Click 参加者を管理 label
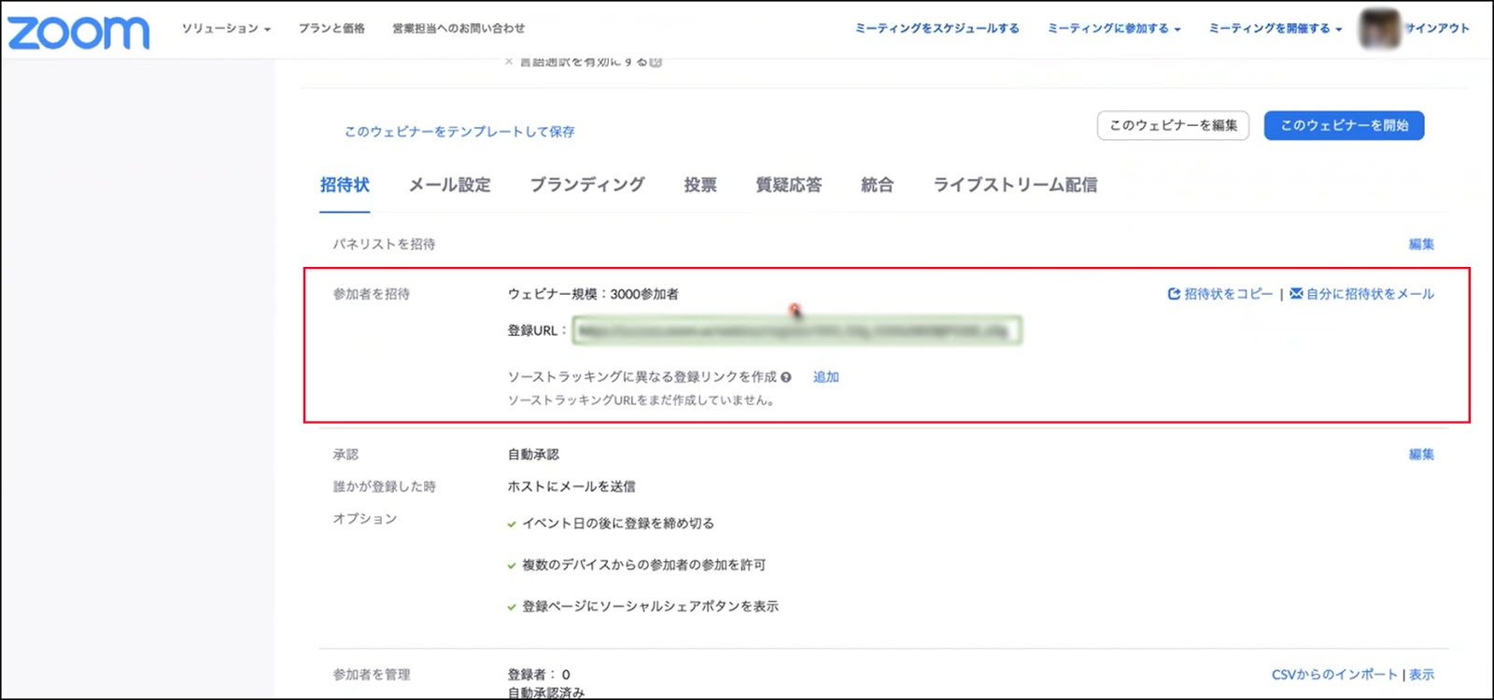 pyautogui.click(x=371, y=675)
